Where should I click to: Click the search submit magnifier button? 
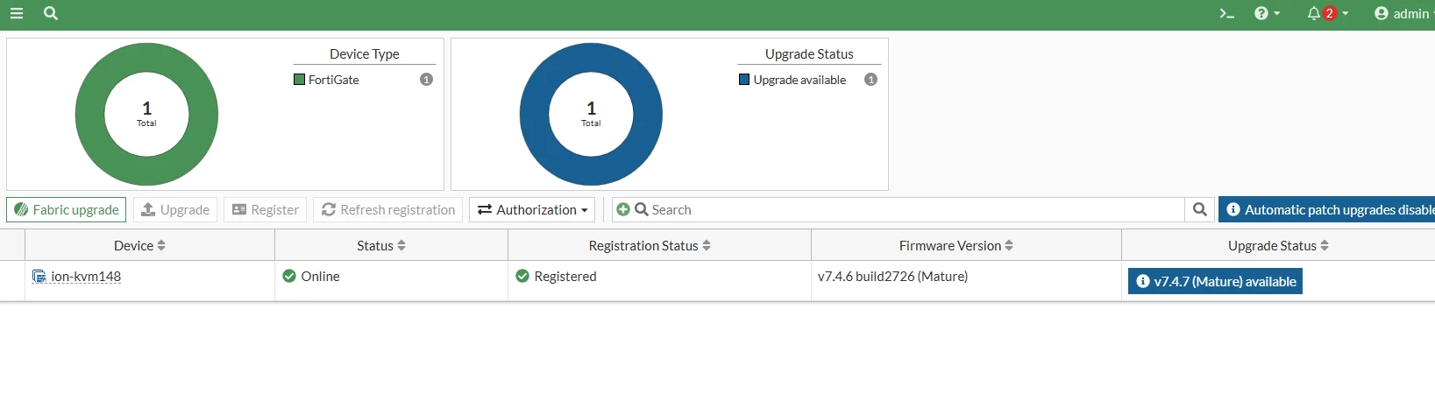point(1200,209)
